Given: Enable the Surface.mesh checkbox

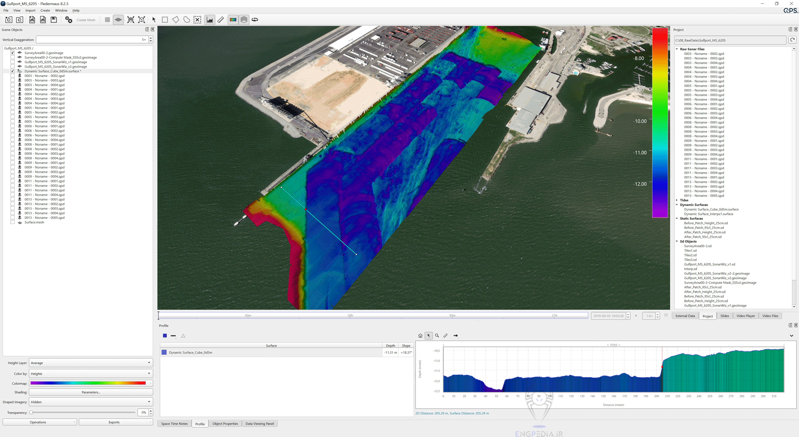Looking at the screenshot, I should tap(12, 222).
